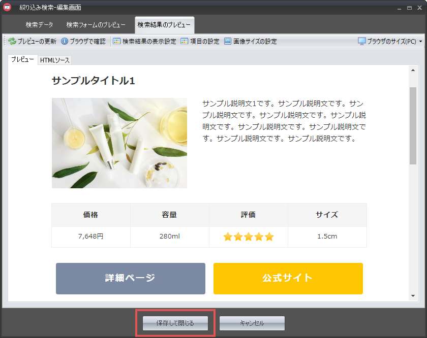
Task: Click the refresh preview icon
Action: (x=12, y=42)
